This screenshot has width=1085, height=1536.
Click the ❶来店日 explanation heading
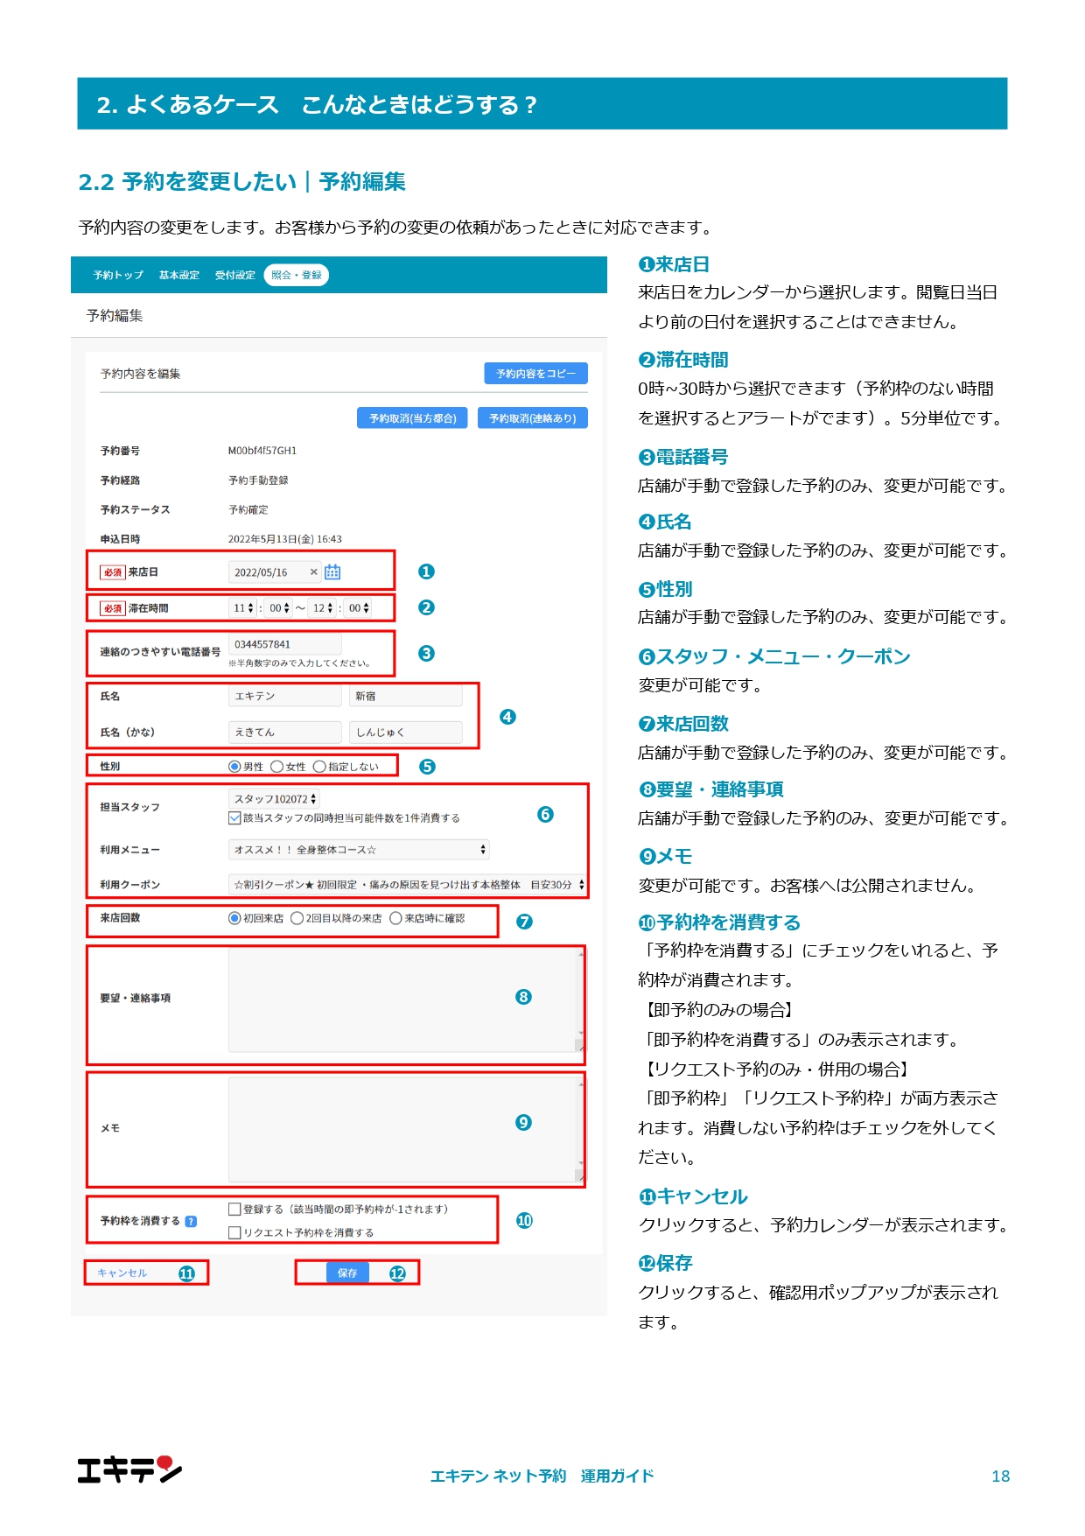(x=674, y=264)
